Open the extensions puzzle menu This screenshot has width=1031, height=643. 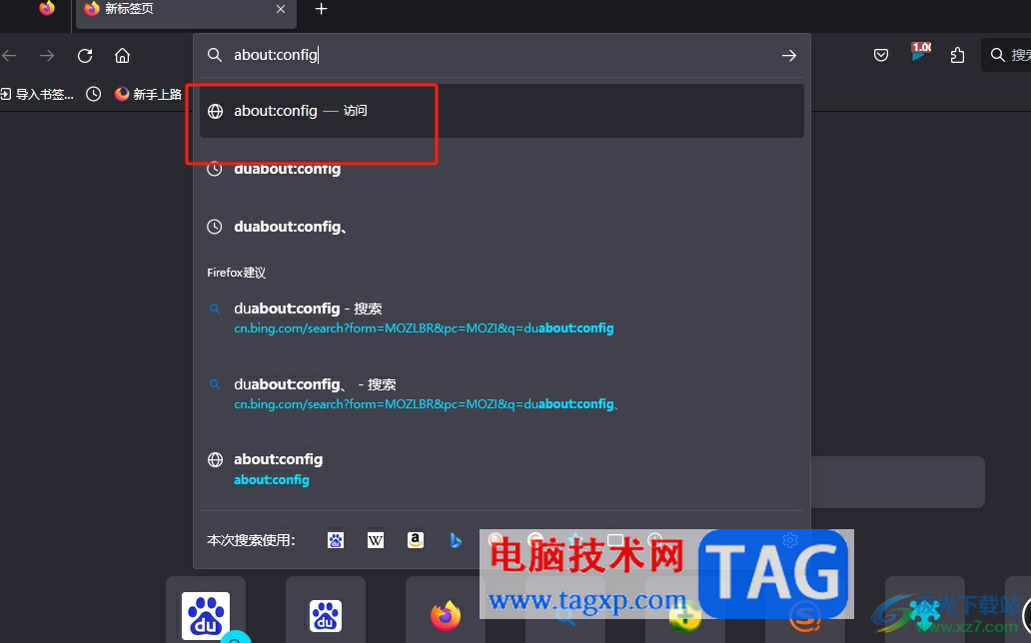click(x=957, y=56)
